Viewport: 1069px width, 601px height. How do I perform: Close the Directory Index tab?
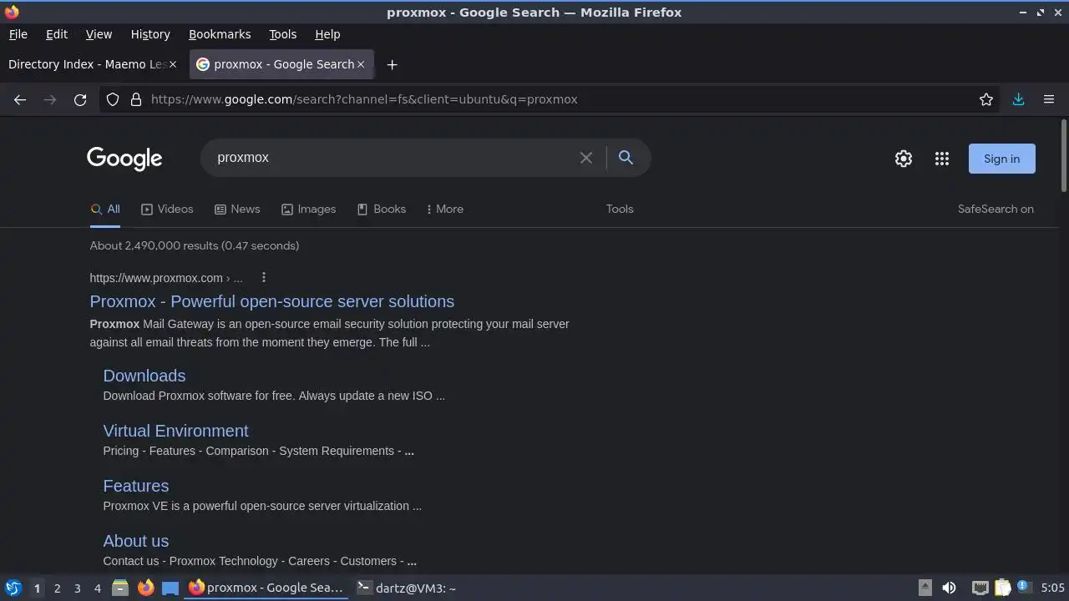(173, 64)
